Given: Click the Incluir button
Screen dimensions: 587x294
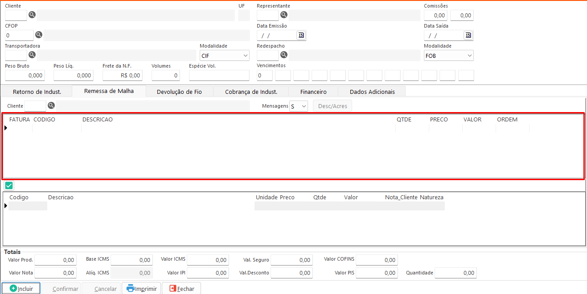Looking at the screenshot, I should tap(21, 288).
